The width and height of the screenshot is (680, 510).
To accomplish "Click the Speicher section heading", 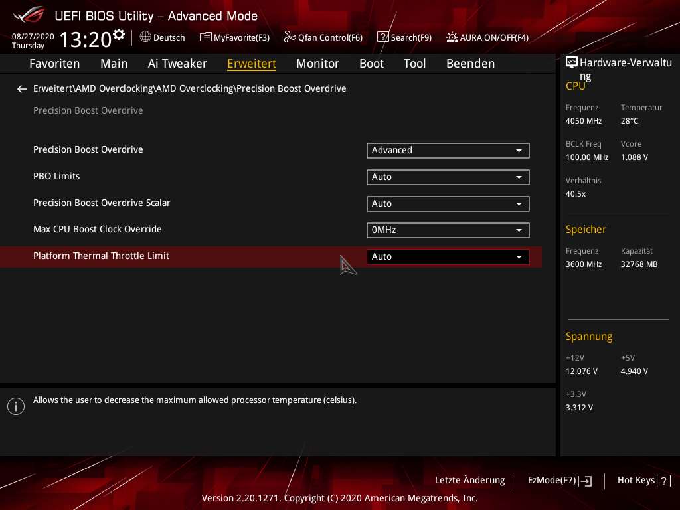I will (586, 229).
